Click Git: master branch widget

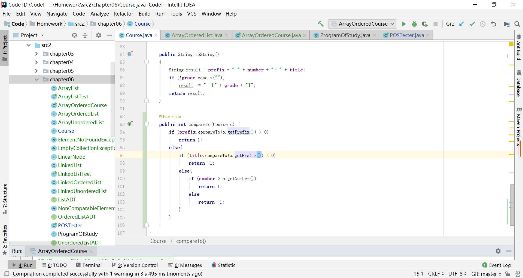[486, 274]
